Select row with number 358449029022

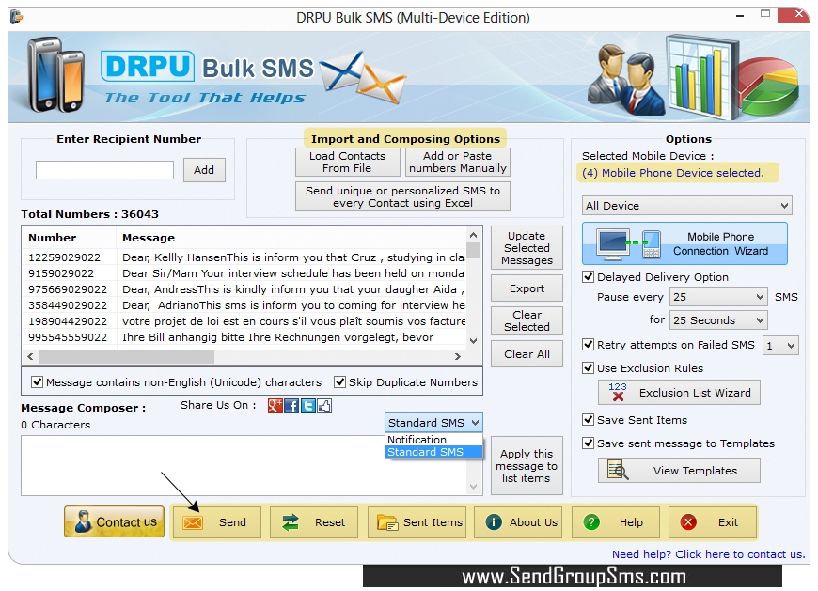coord(244,305)
